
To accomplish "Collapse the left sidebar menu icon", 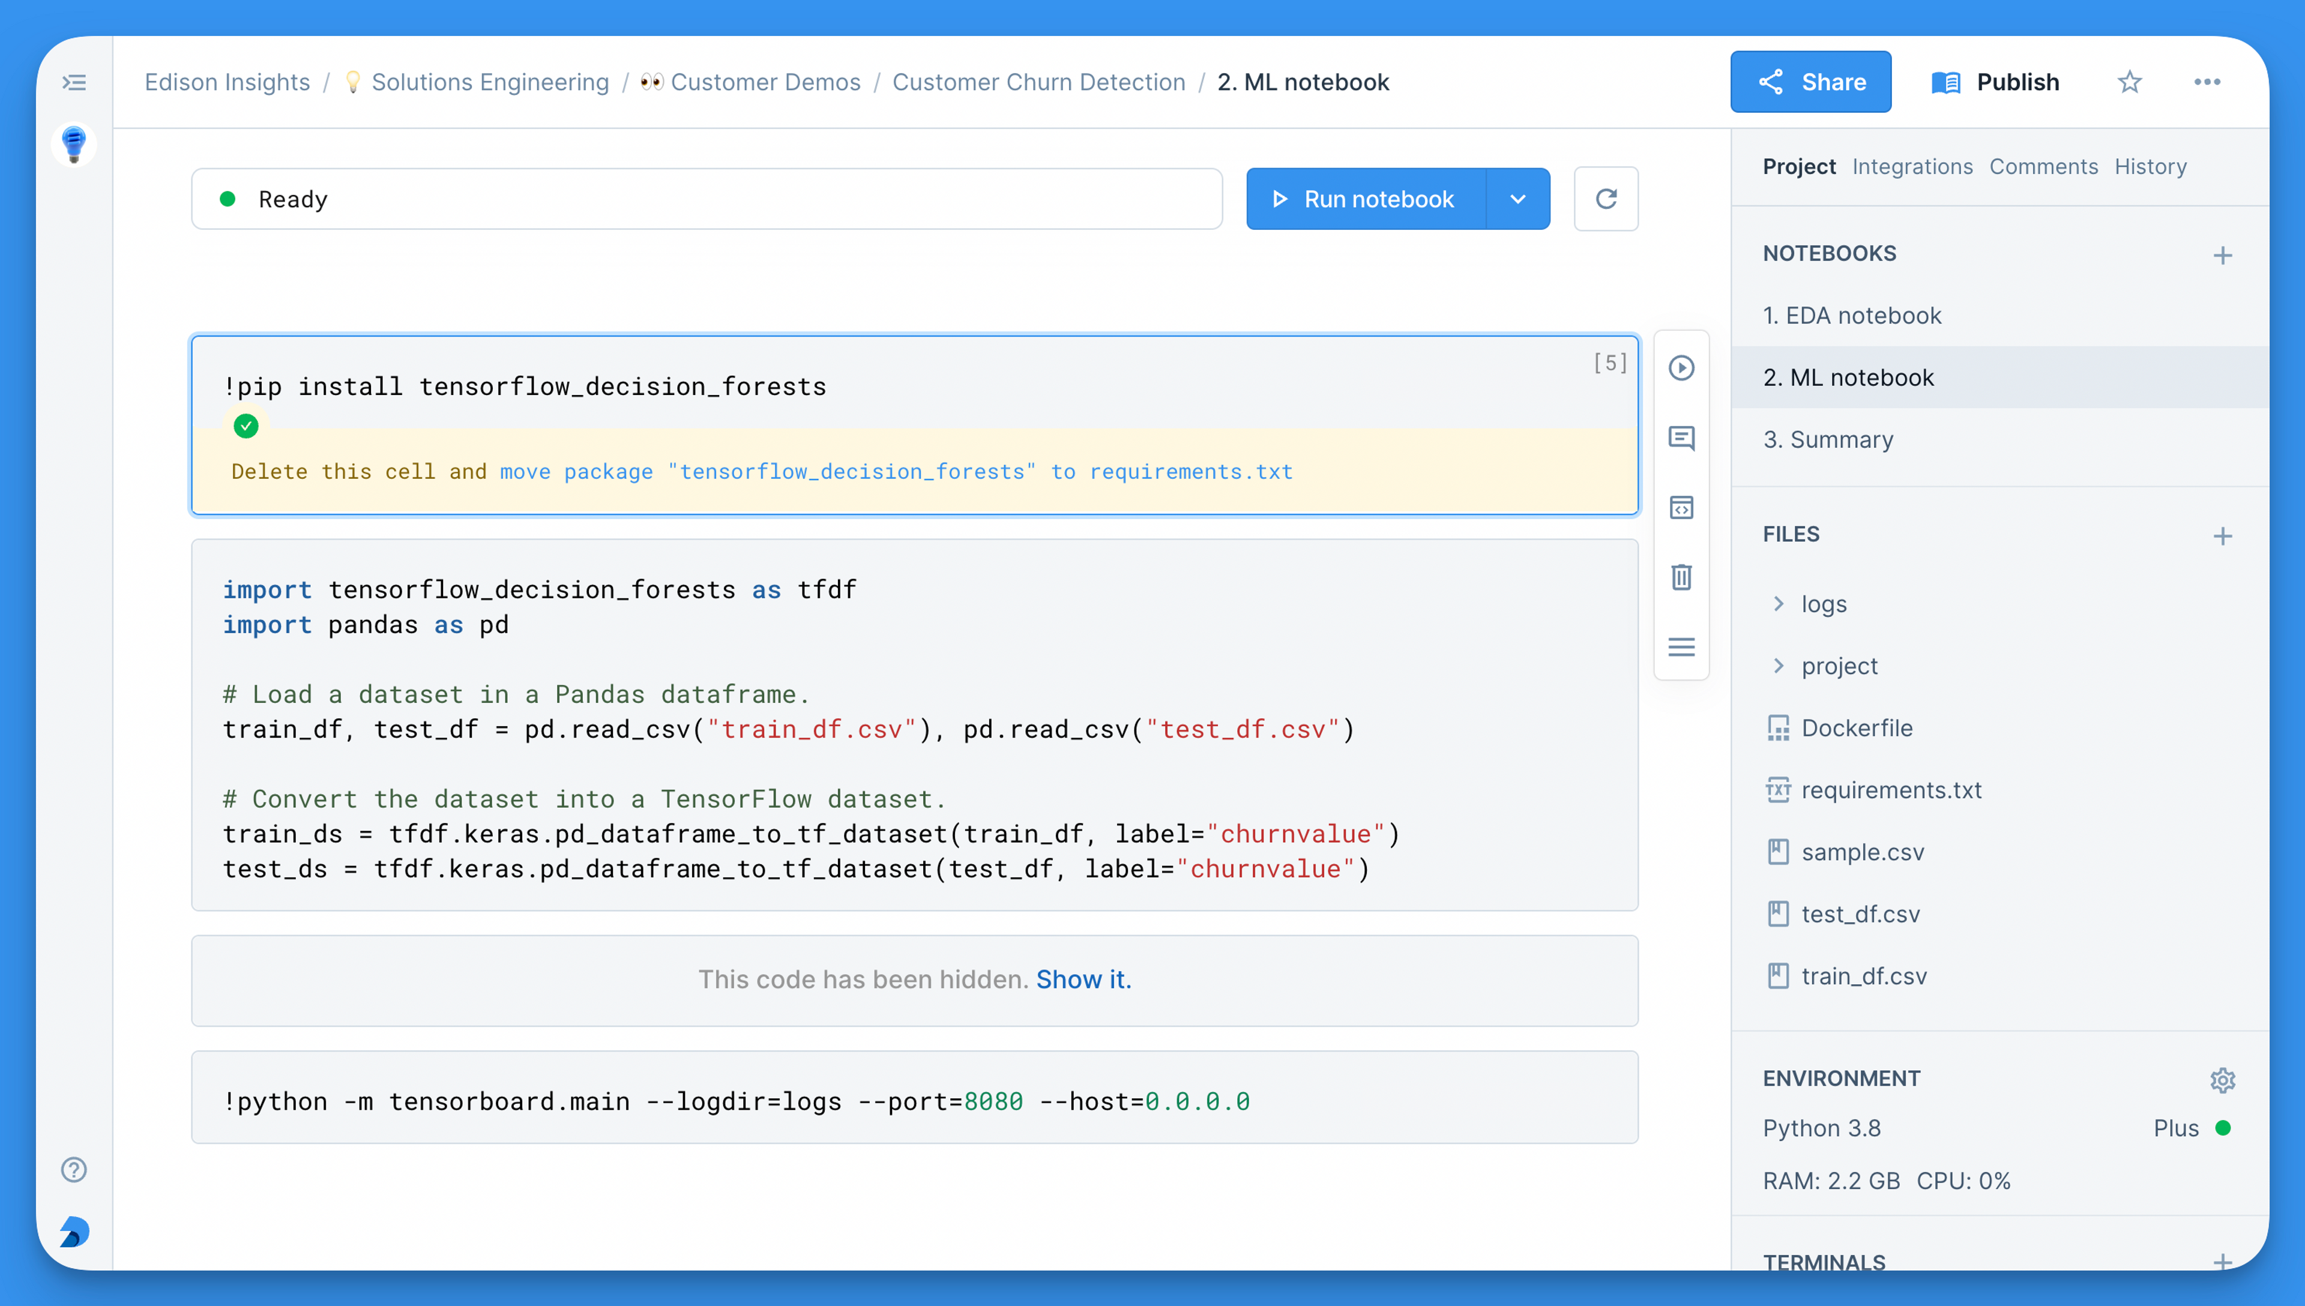I will 74,82.
